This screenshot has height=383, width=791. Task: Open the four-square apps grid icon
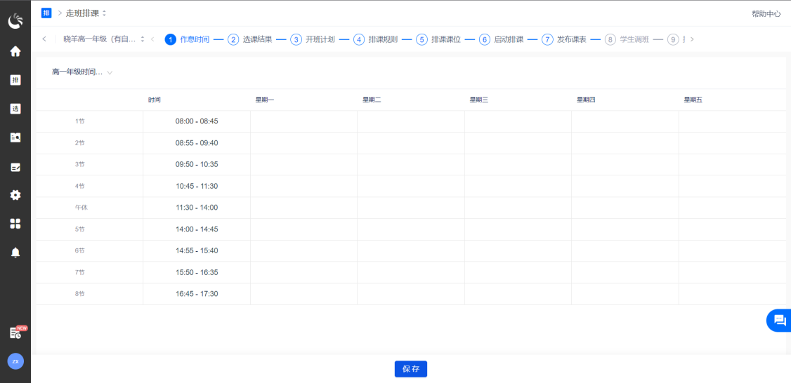click(15, 224)
